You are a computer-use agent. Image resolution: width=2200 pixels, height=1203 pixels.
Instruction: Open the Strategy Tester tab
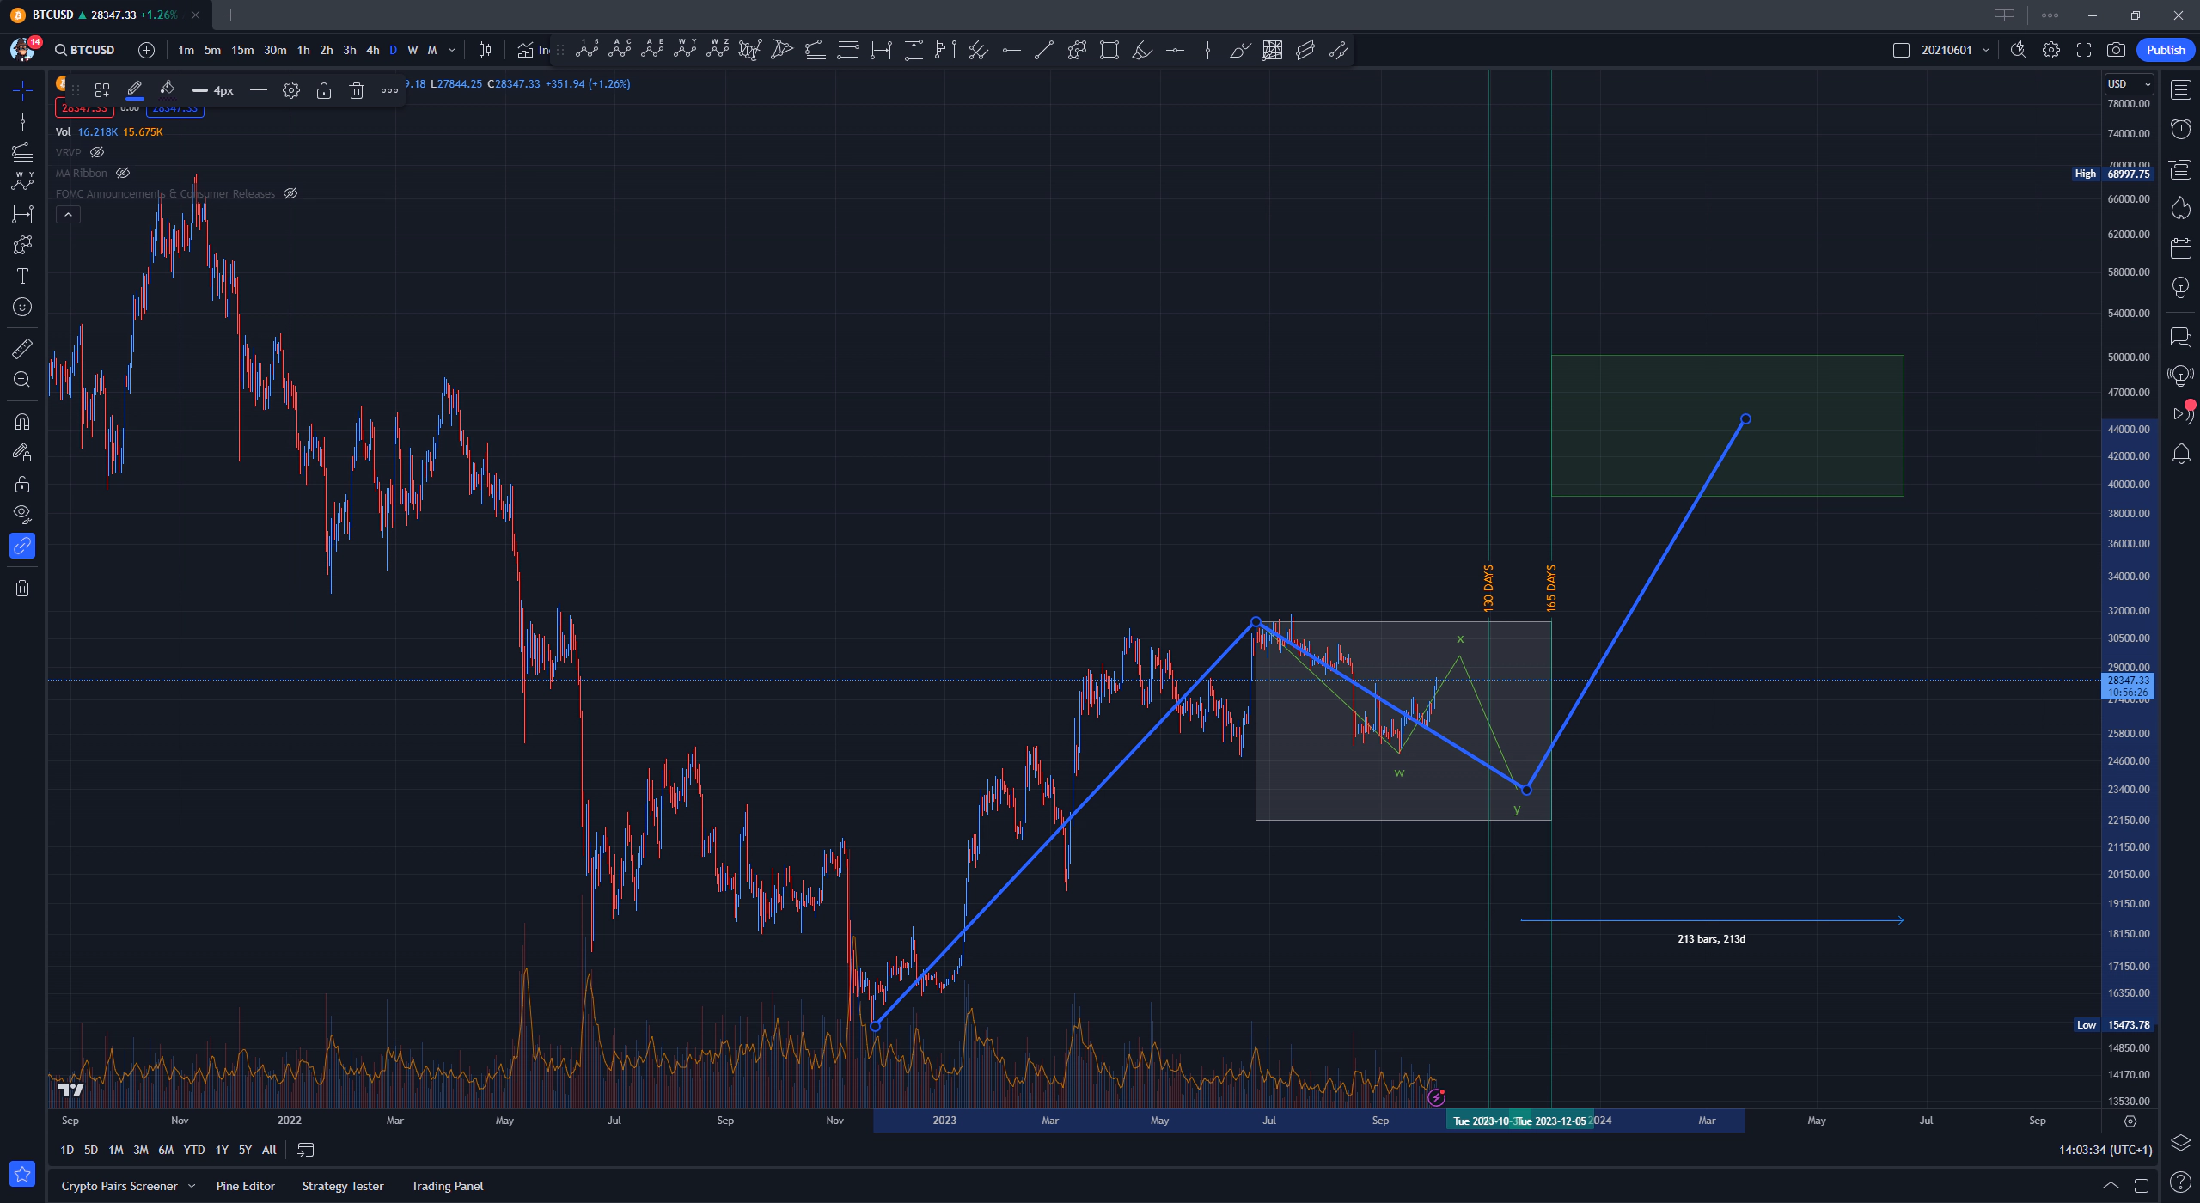coord(343,1186)
